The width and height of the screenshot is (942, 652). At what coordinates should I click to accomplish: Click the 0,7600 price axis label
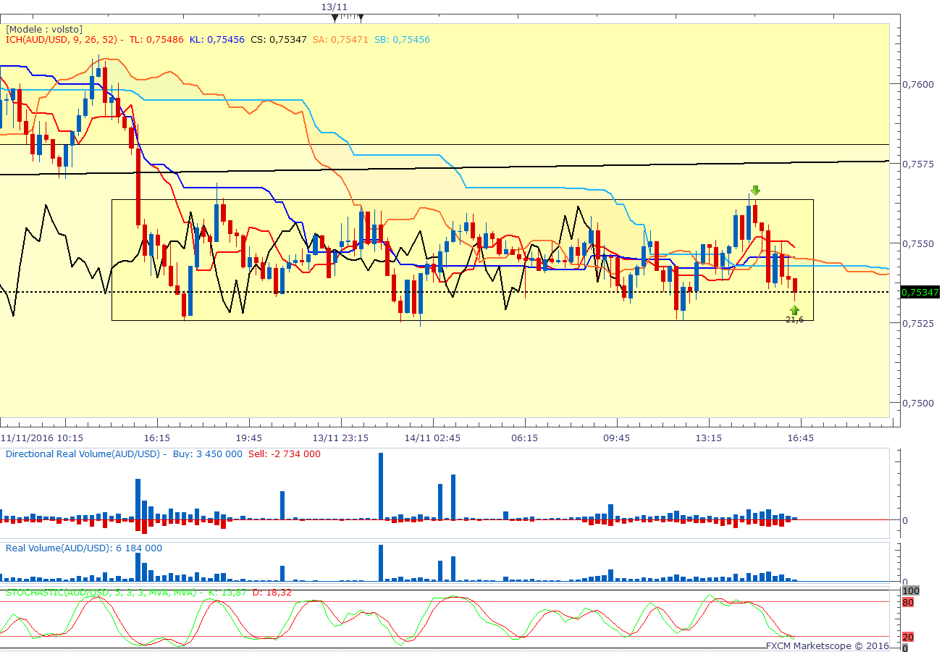tap(917, 84)
